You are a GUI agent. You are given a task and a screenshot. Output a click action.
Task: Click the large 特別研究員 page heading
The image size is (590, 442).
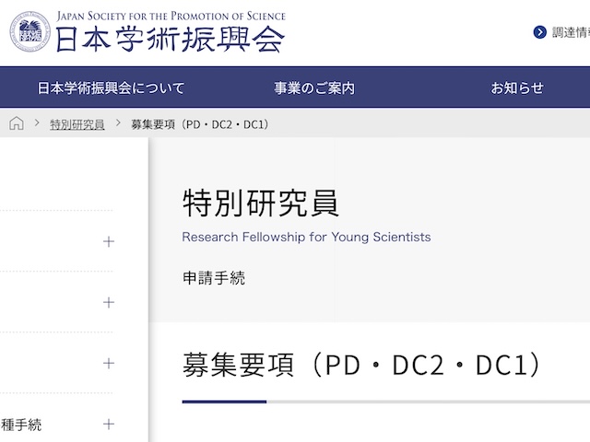[x=261, y=203]
